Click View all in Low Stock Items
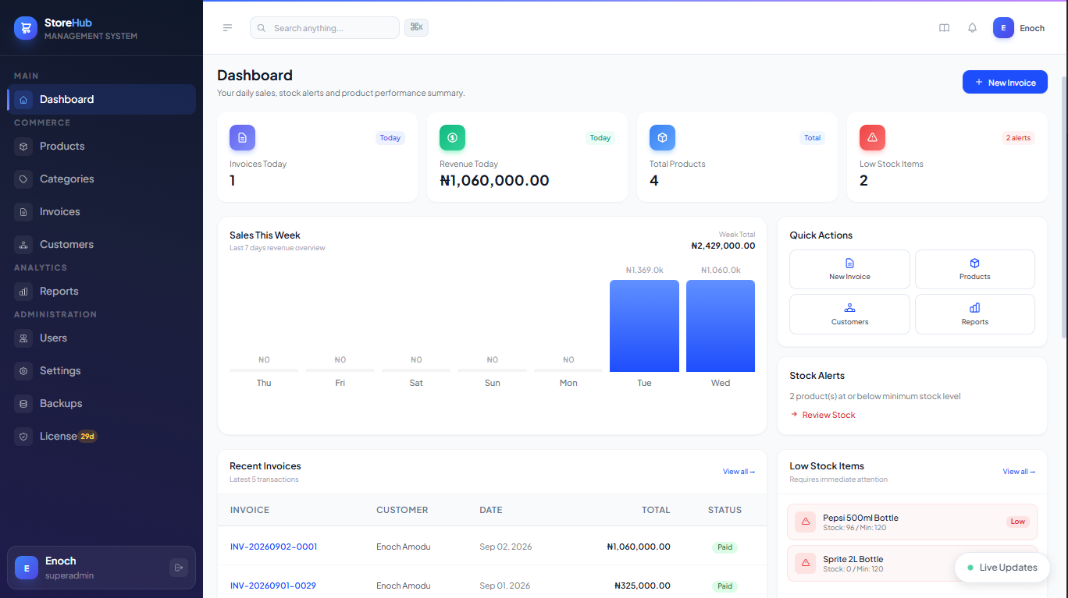 [1019, 472]
